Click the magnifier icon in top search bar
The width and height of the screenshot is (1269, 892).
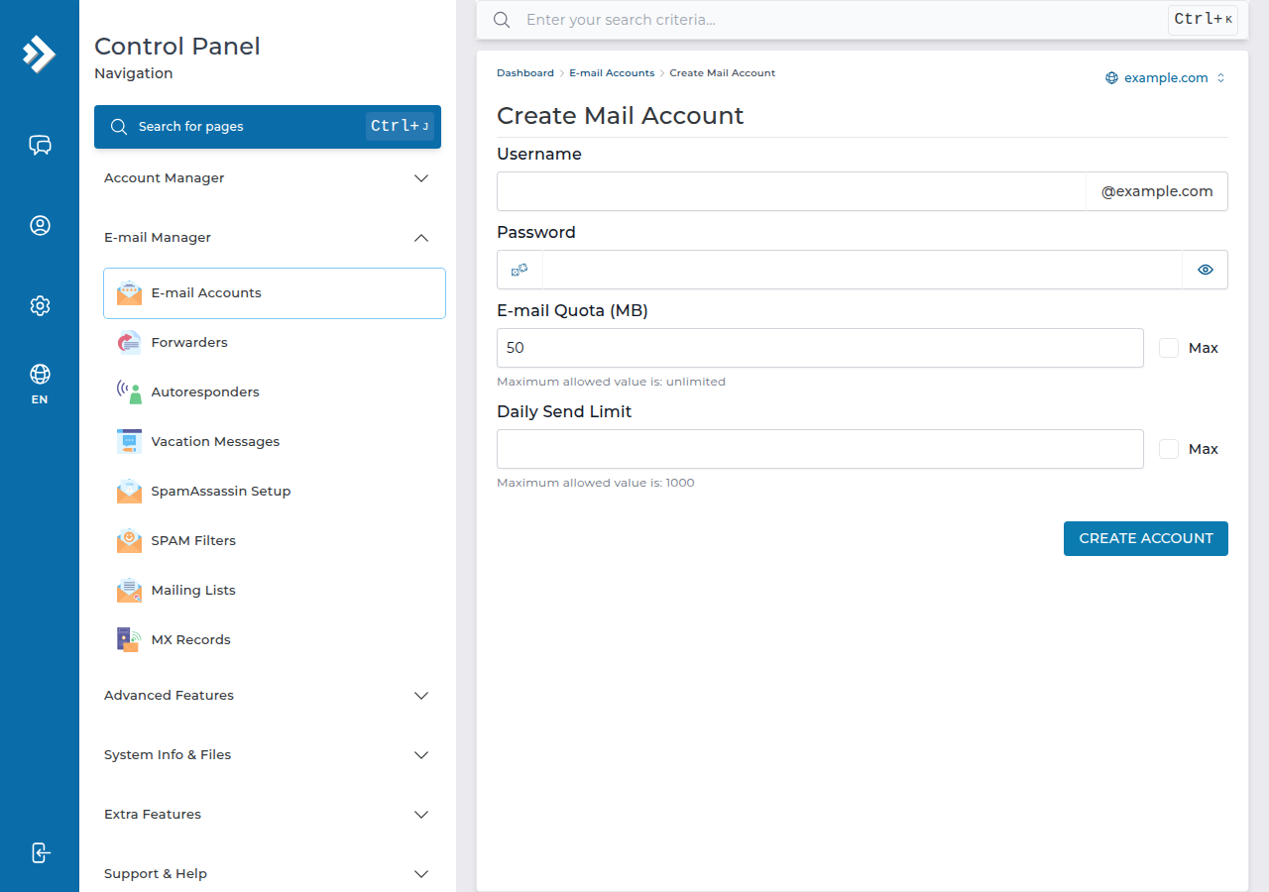coord(502,20)
